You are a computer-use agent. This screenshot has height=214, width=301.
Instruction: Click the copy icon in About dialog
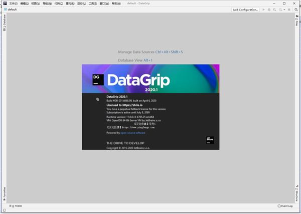[98, 99]
